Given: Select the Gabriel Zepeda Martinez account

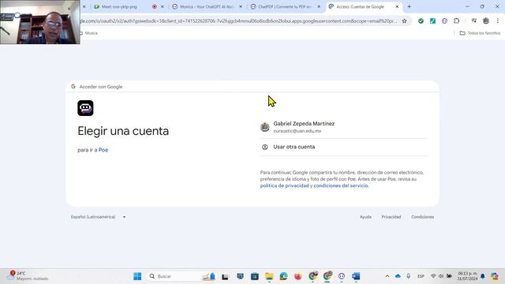Looking at the screenshot, I should tap(344, 127).
